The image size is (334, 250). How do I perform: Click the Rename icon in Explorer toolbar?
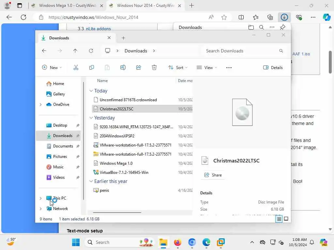coord(123,68)
